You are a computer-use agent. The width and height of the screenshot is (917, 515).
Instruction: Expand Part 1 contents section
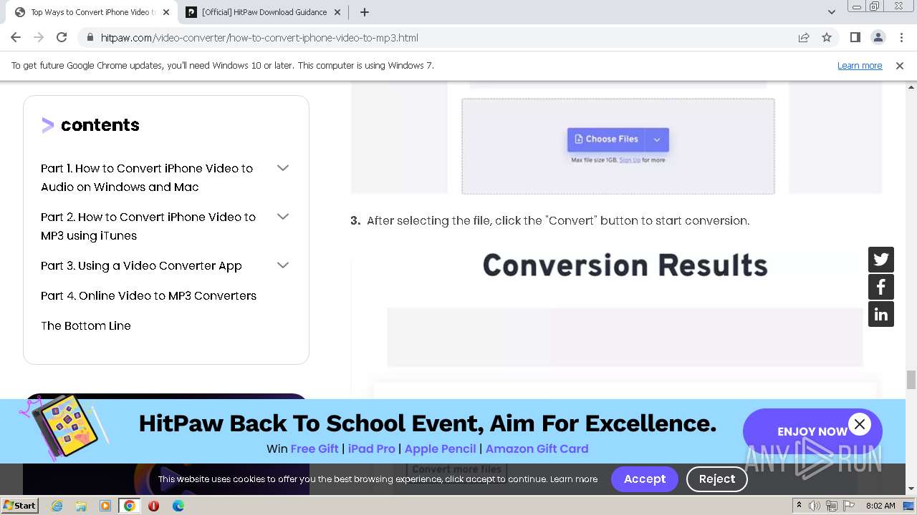click(283, 168)
